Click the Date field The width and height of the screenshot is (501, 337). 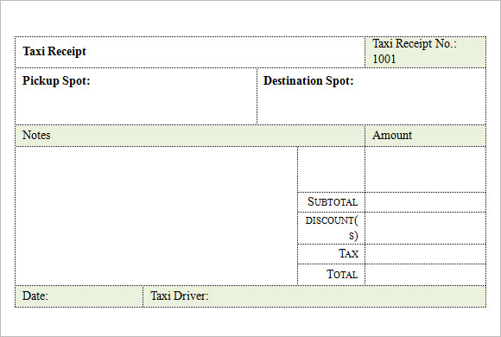click(x=79, y=296)
